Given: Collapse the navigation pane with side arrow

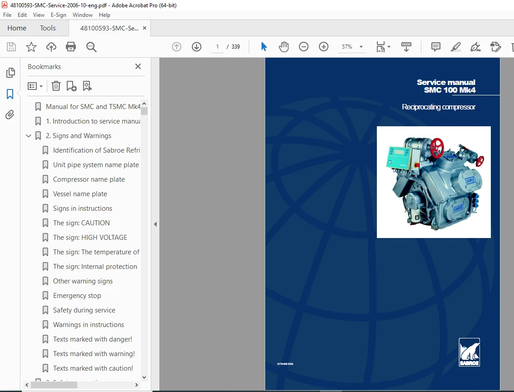Looking at the screenshot, I should click(155, 224).
